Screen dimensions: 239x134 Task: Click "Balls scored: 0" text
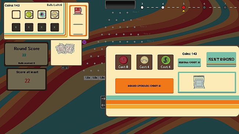[26, 63]
